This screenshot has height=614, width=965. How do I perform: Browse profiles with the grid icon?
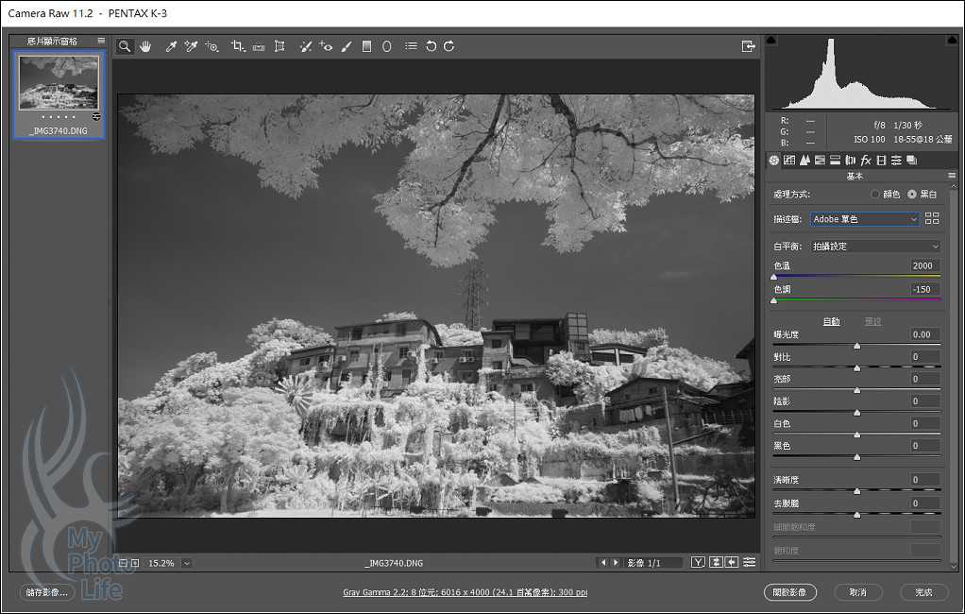pyautogui.click(x=933, y=219)
